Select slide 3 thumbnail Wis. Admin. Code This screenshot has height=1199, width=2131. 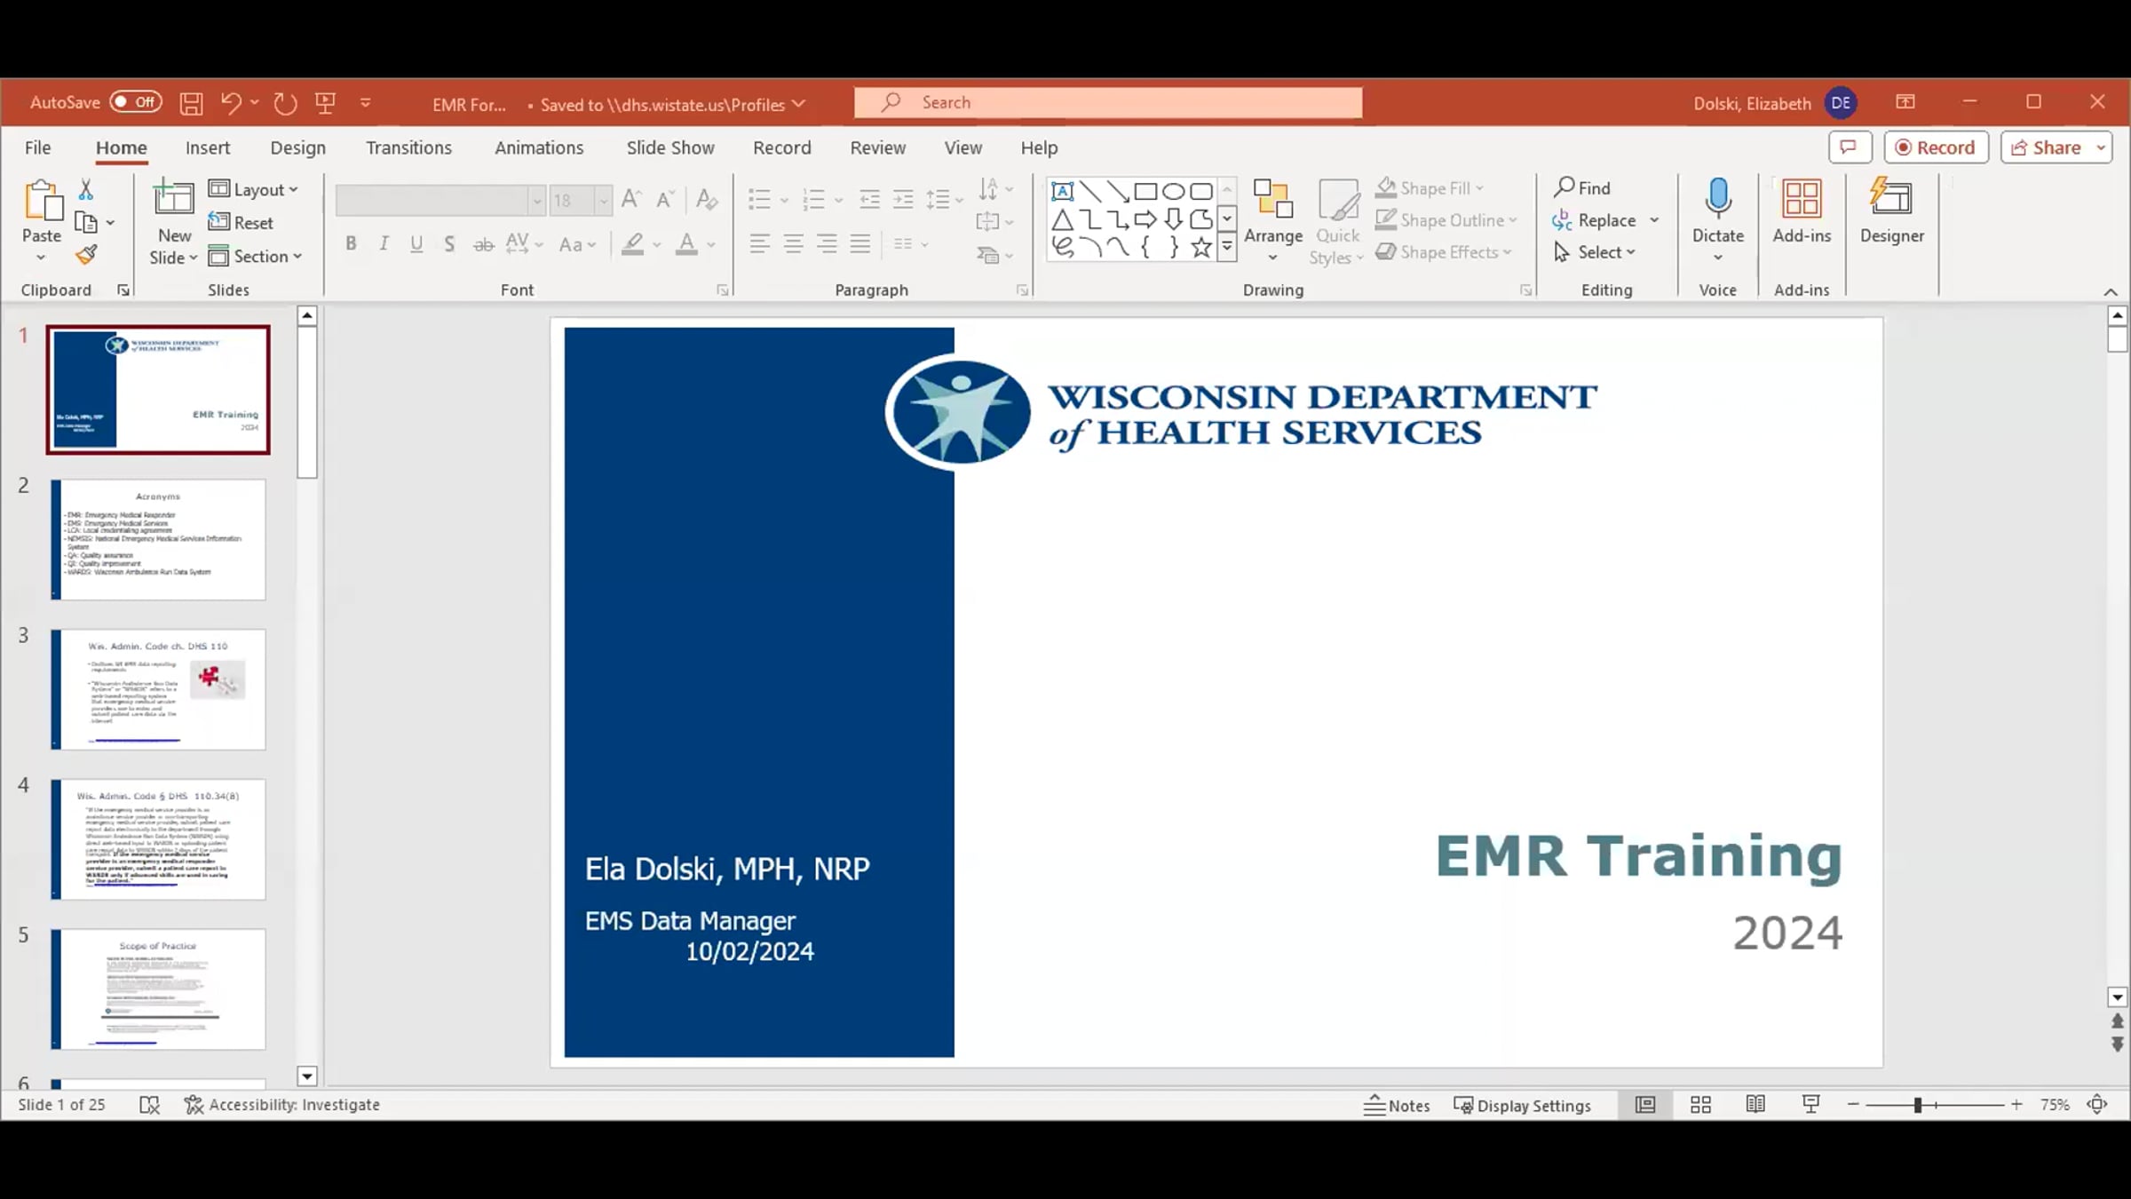point(158,689)
